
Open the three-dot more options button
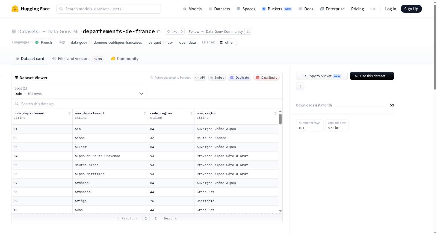point(300,86)
